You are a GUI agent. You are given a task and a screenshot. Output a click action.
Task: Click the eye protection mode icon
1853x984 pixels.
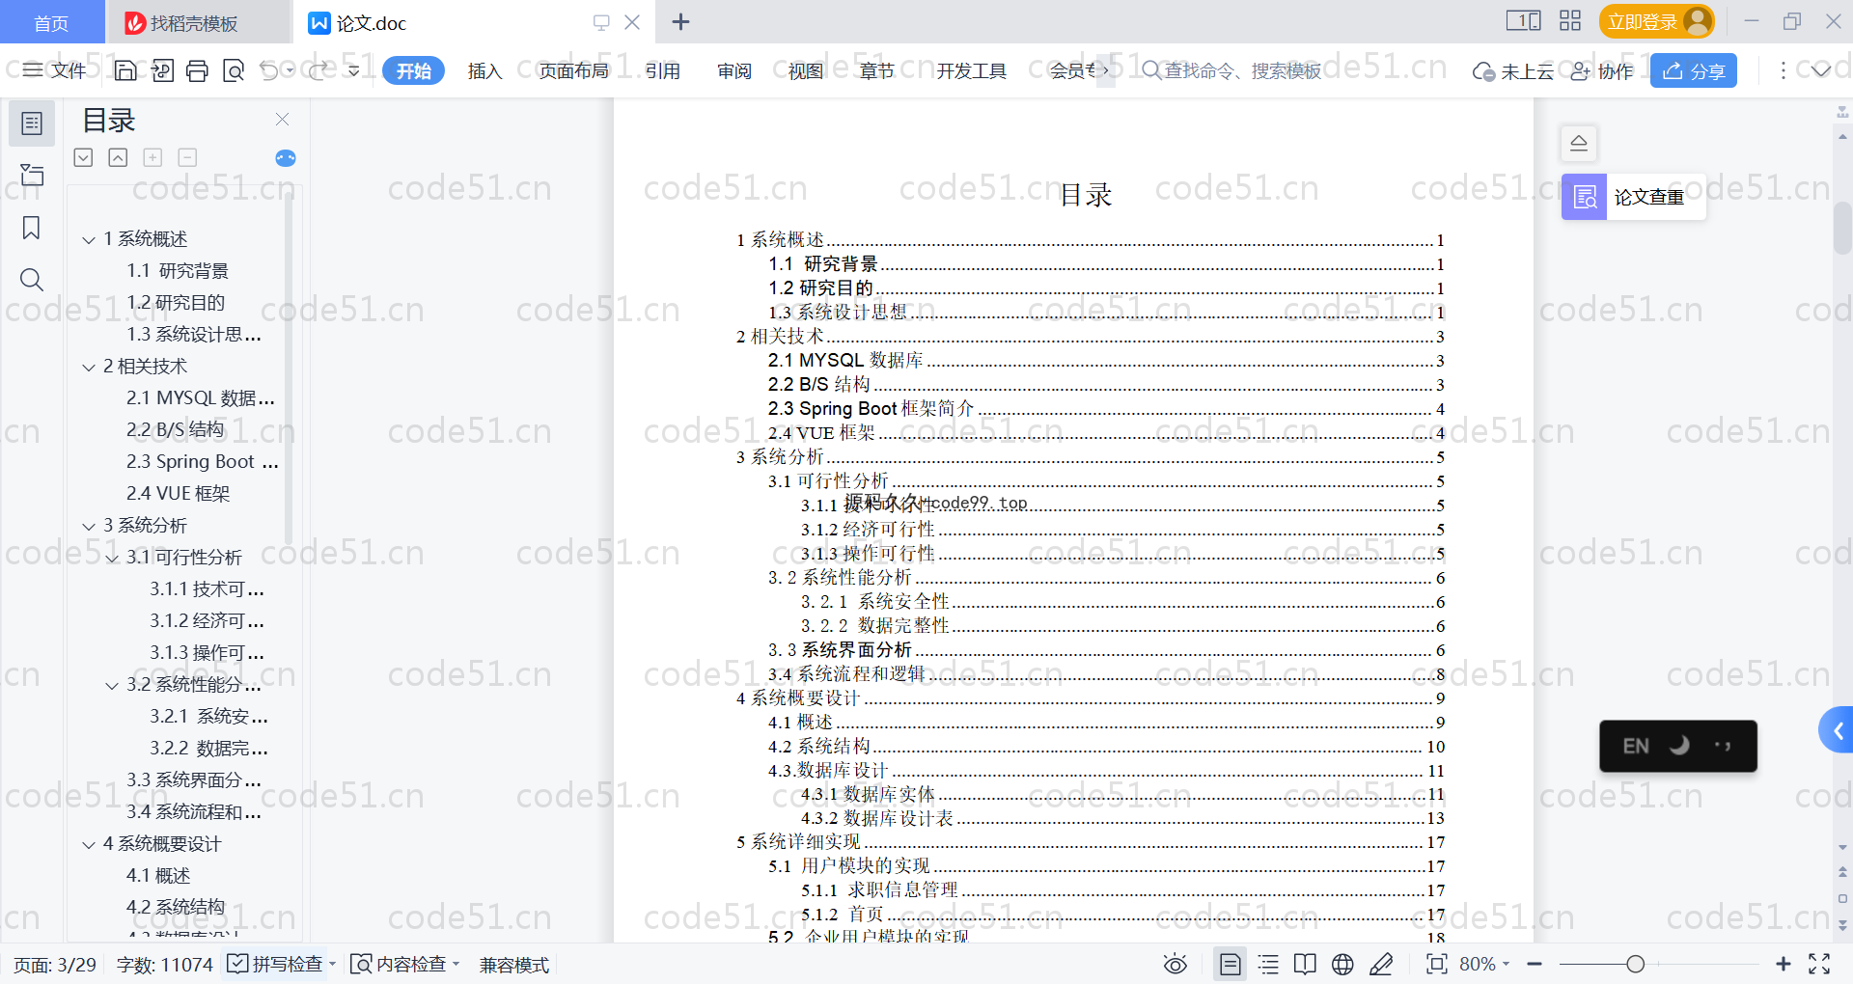coord(1175,964)
